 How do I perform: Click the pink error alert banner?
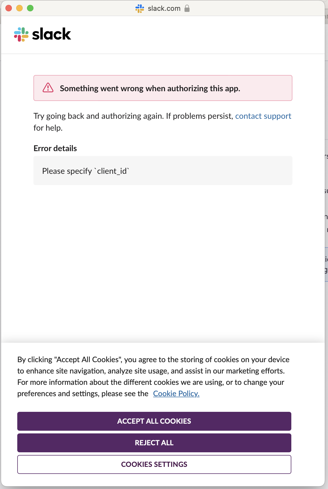[163, 88]
